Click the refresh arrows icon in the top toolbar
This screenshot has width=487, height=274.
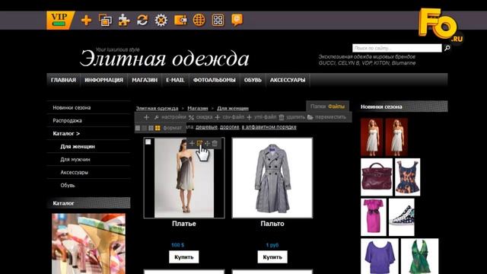142,21
